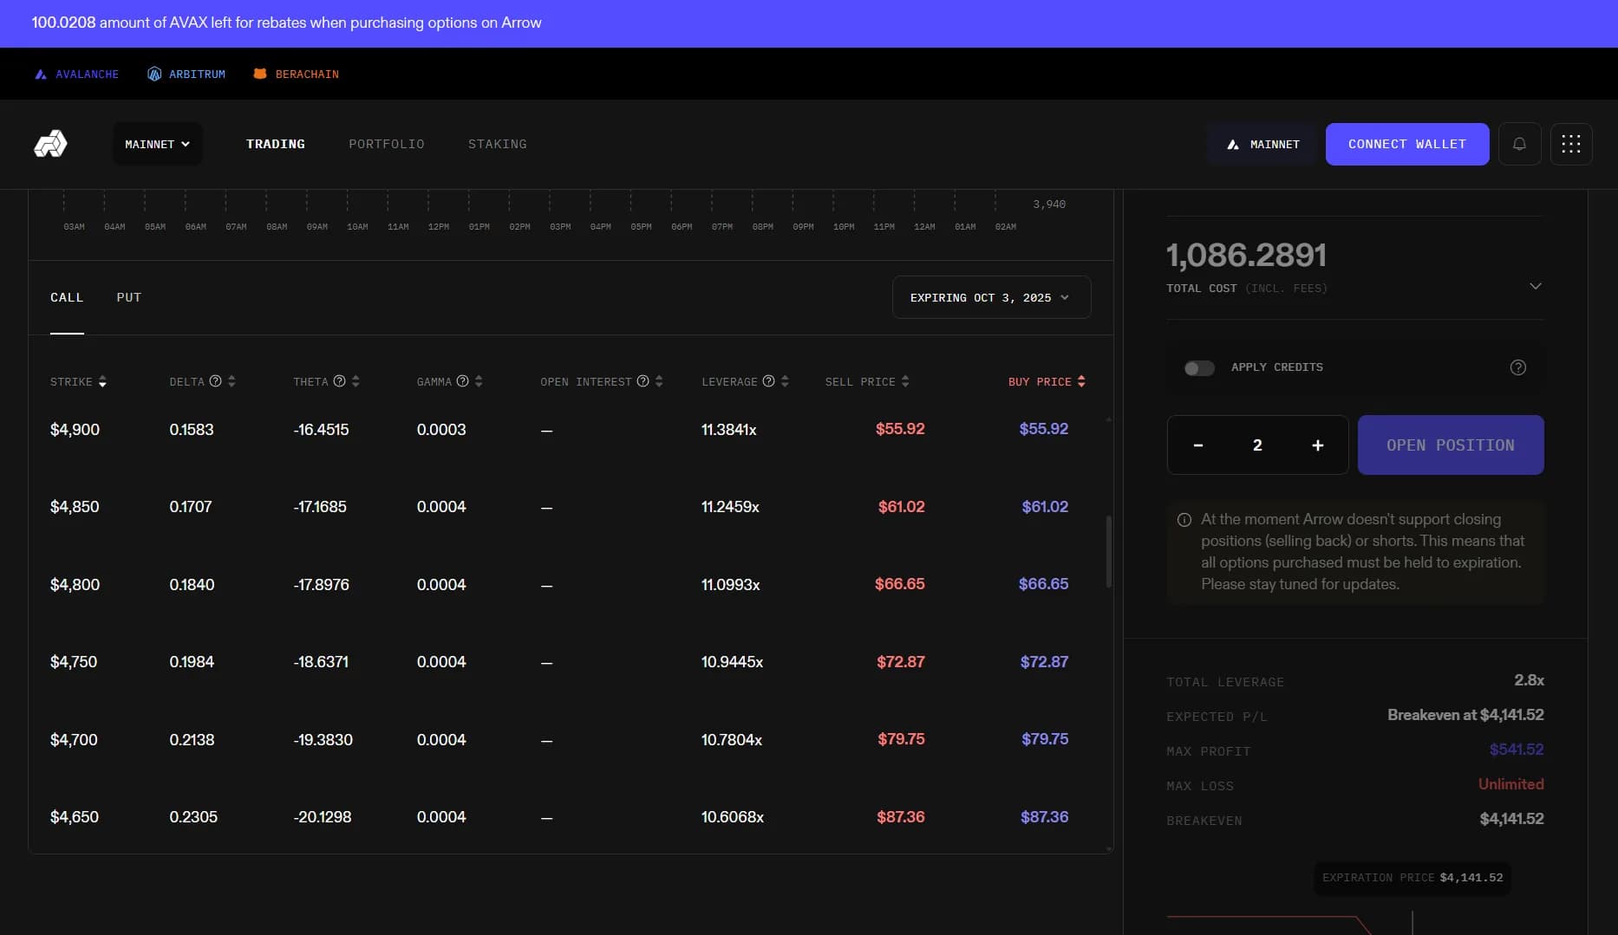Go to the Trading page
The width and height of the screenshot is (1618, 935).
point(276,144)
